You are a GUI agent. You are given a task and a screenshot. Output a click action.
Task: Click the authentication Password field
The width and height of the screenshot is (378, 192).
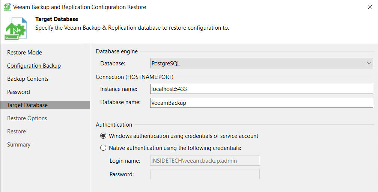[x=205, y=174]
